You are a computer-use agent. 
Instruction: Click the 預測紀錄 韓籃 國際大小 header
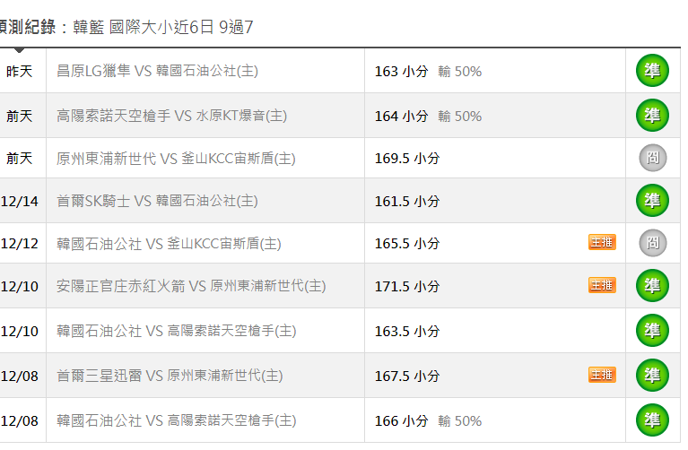[125, 27]
